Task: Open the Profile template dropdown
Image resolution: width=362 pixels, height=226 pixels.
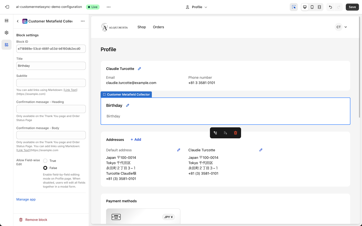Action: coord(196,7)
